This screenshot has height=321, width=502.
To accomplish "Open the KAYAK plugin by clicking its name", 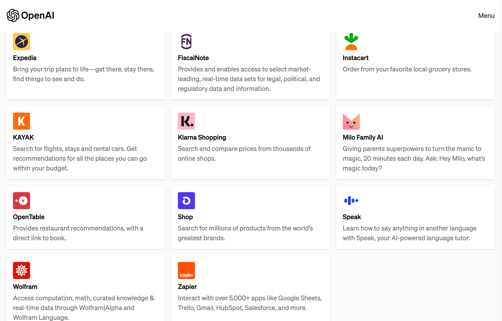I will tap(23, 137).
